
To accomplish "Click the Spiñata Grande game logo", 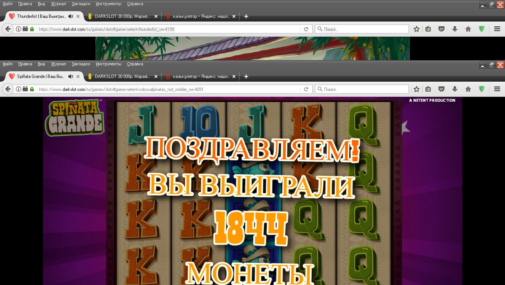I will (x=74, y=118).
